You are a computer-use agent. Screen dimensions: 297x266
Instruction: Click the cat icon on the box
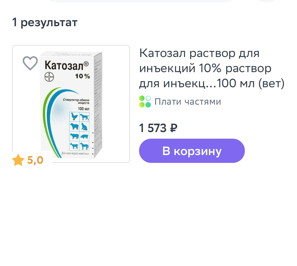pos(84,126)
